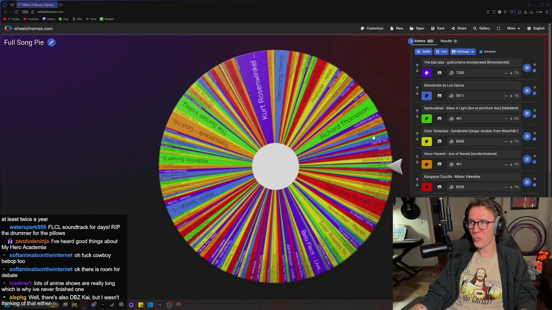Increase weight of The bad plus entry
552x310 pixels.
click(x=511, y=73)
